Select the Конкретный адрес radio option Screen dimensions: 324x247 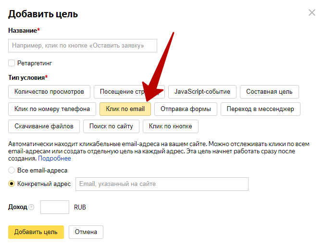click(x=12, y=184)
